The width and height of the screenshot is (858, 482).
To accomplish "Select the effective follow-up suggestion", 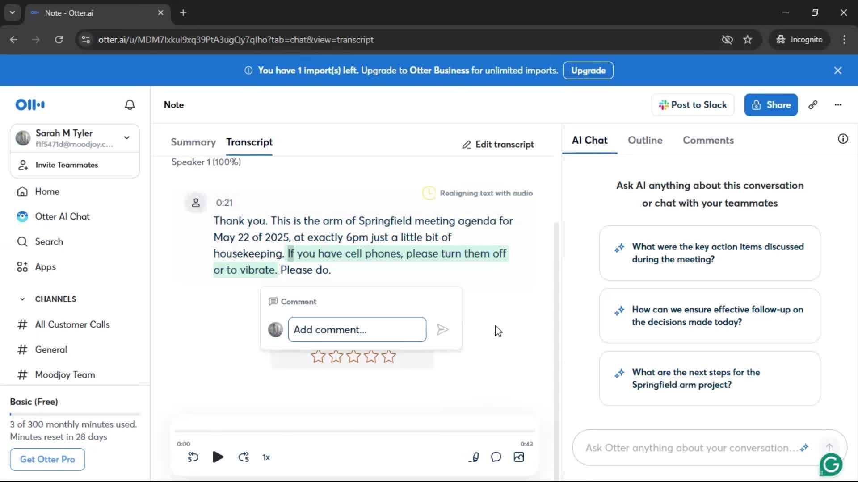I will (710, 316).
